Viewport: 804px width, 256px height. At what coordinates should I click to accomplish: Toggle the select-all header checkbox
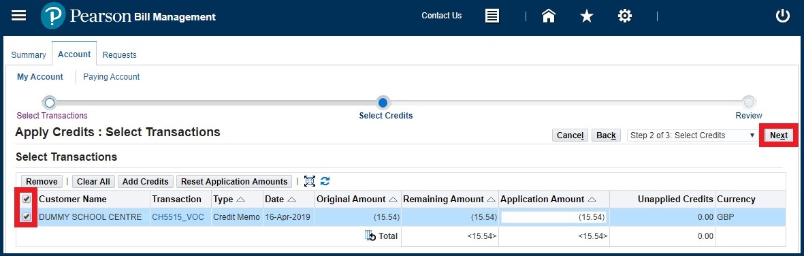[27, 199]
